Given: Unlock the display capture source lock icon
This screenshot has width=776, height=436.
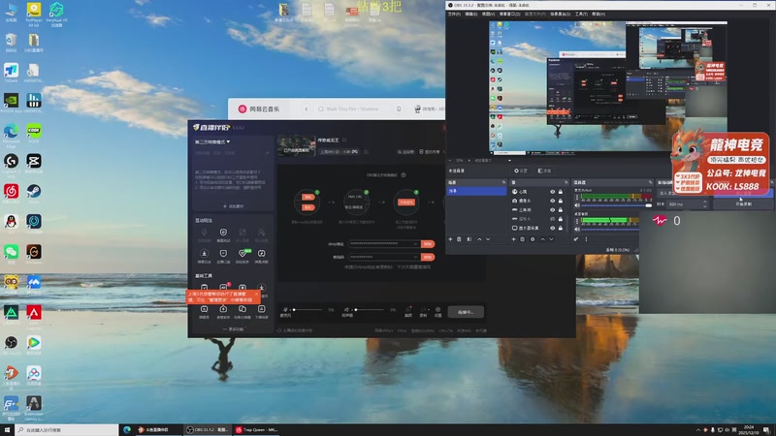Looking at the screenshot, I should point(561,228).
